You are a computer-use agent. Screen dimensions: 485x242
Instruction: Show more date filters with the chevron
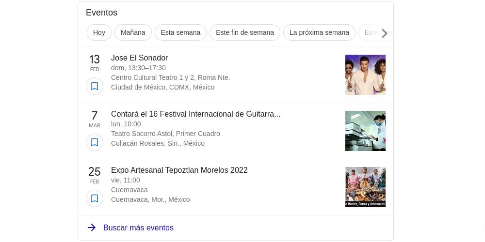point(384,33)
